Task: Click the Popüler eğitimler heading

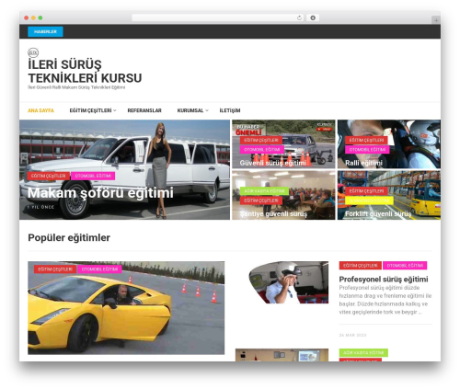Action: pos(69,238)
